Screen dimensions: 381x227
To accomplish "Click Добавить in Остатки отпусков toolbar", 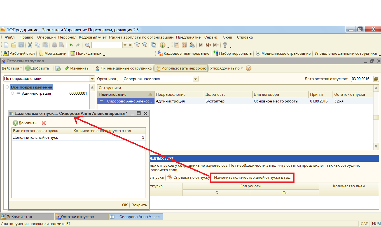I will coord(37,68).
